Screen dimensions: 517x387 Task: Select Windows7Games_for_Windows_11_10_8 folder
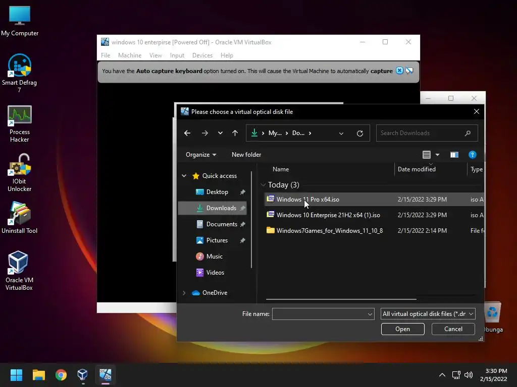(374, 230)
